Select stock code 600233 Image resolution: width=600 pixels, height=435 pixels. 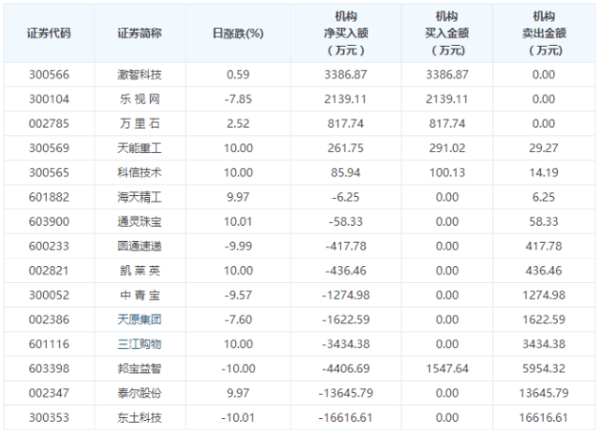49,246
